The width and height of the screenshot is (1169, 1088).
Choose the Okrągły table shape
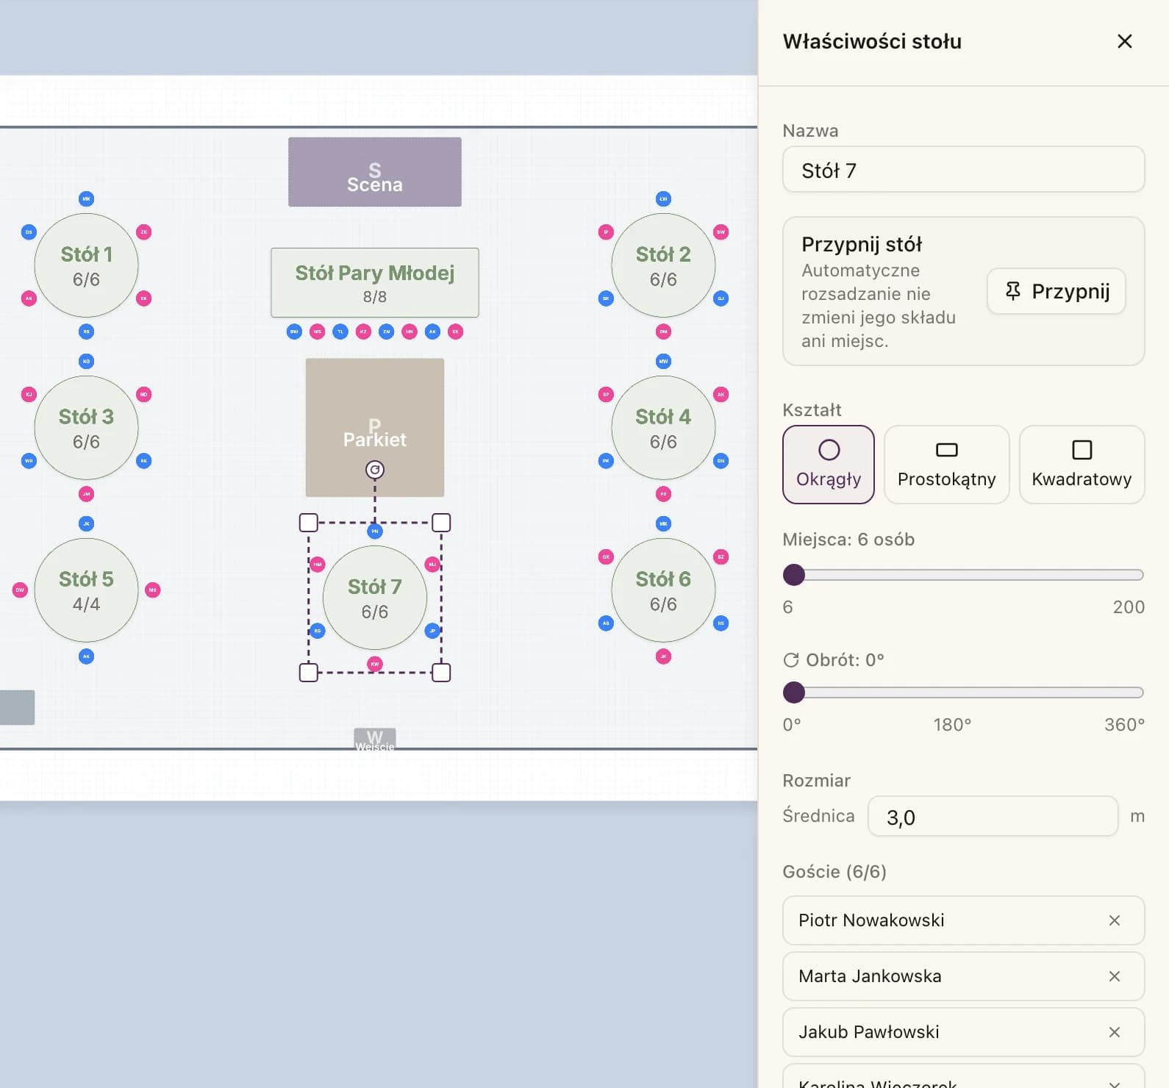coord(829,465)
